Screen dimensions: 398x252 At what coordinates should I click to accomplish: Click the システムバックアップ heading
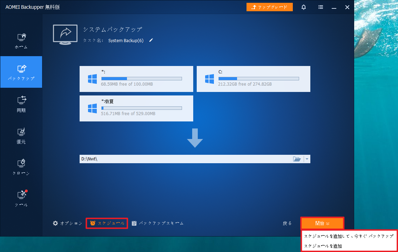(113, 29)
